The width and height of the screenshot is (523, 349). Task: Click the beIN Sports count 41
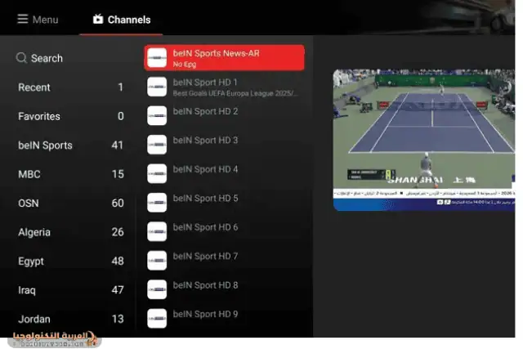click(118, 145)
